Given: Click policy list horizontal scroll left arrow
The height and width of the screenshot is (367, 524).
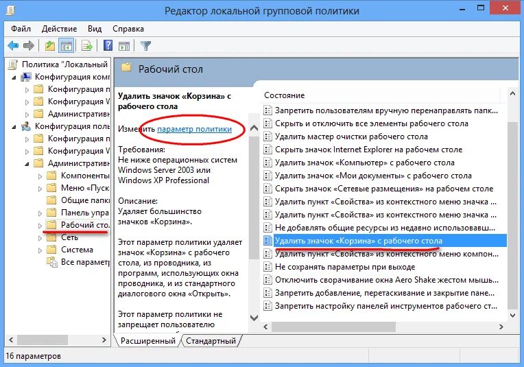Looking at the screenshot, I should click(x=265, y=327).
